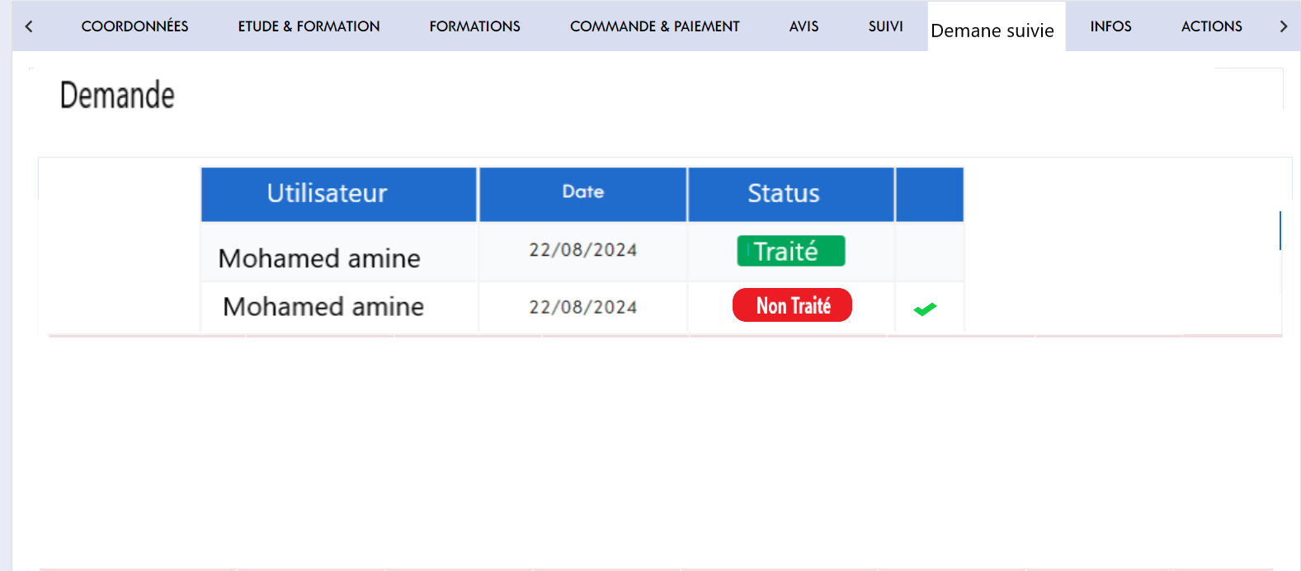Switch to the ETUDE & FORMATION tab
This screenshot has width=1301, height=571.
pos(309,26)
